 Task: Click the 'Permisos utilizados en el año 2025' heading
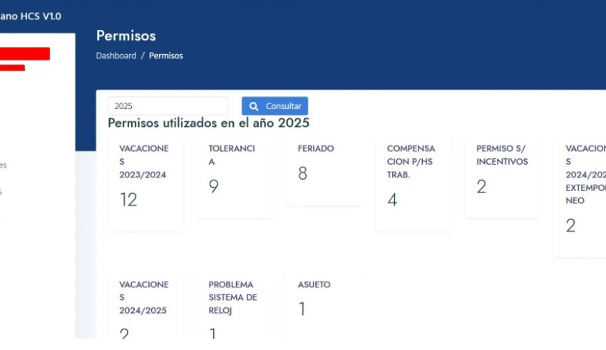click(208, 123)
